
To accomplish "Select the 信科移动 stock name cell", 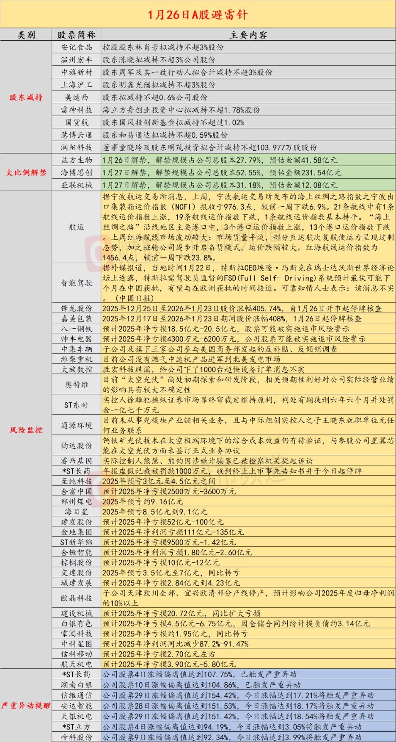I will click(76, 654).
